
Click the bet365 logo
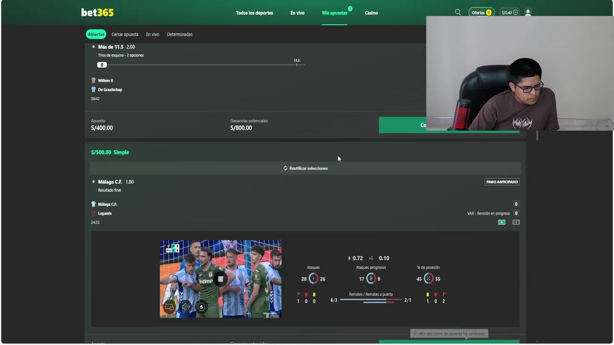click(97, 12)
